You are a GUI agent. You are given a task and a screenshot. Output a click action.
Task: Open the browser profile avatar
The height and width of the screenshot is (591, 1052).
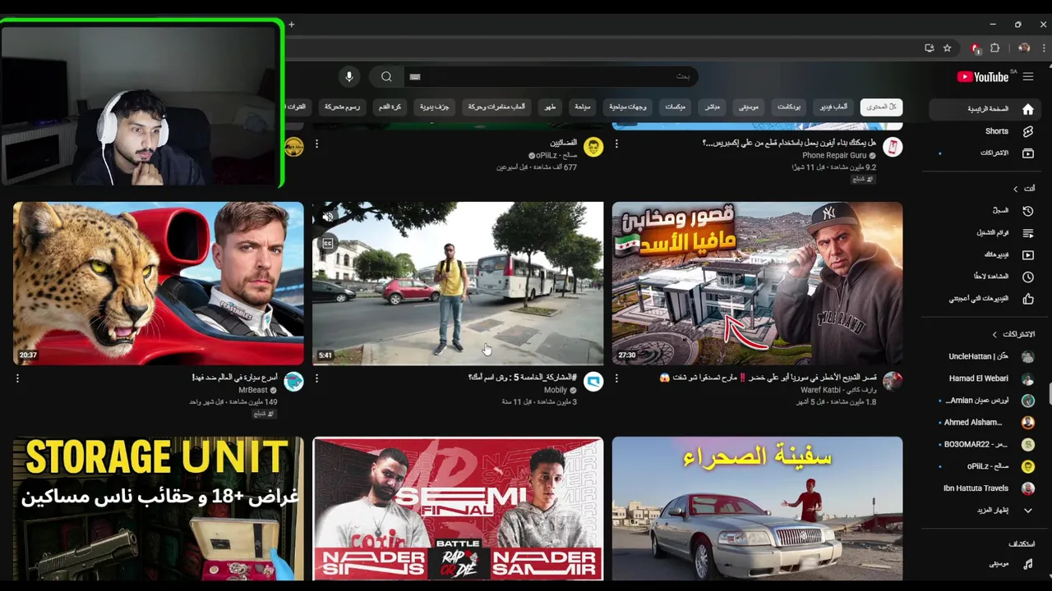click(1024, 48)
